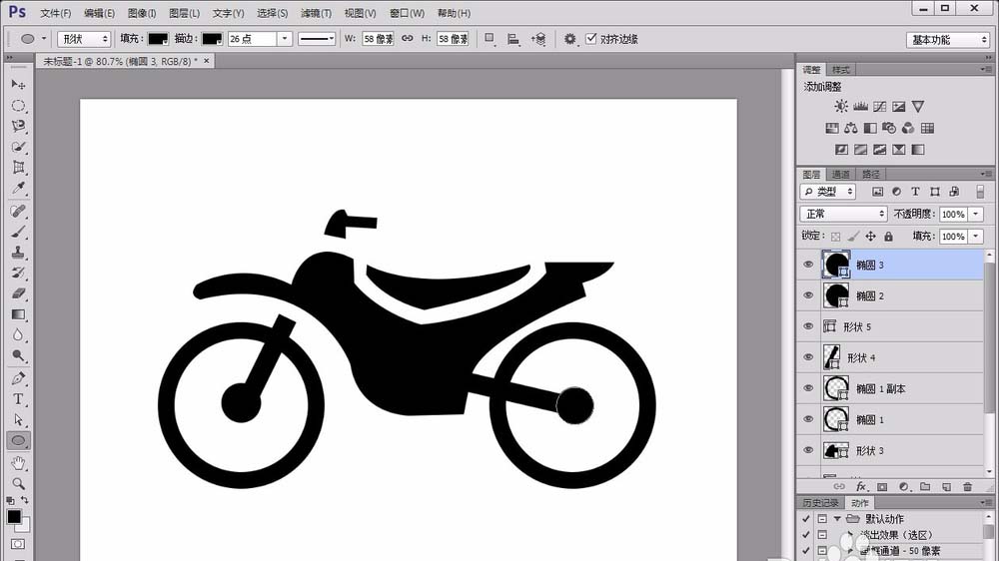Open the tool mode 形状 dropdown
The width and height of the screenshot is (999, 561).
click(x=84, y=39)
